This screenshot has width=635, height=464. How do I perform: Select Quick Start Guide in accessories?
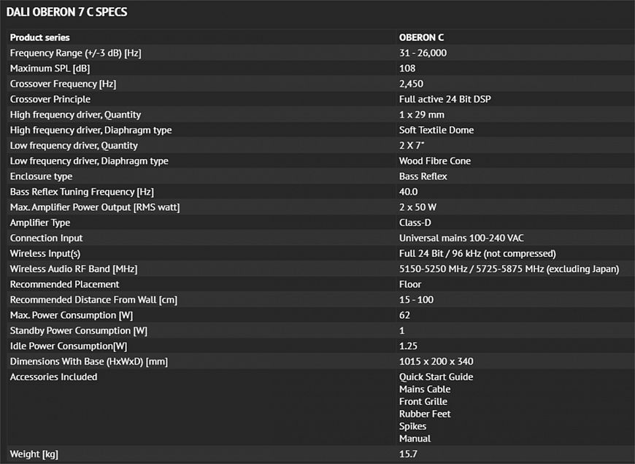[436, 377]
